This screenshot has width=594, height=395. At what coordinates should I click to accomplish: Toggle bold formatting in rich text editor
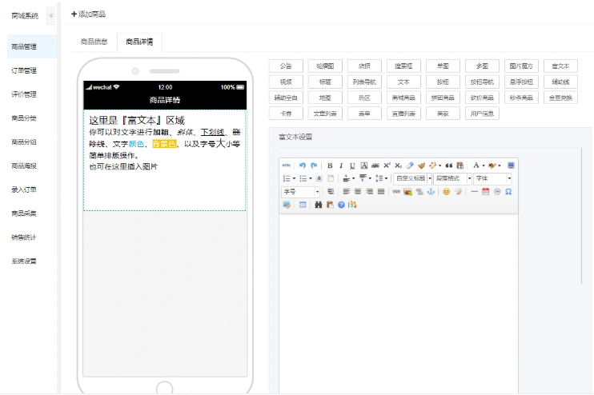[330, 165]
